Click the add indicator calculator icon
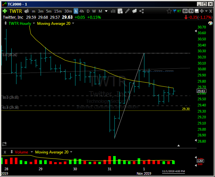Image resolution: width=215 pixels, height=177 pixels. pyautogui.click(x=120, y=11)
